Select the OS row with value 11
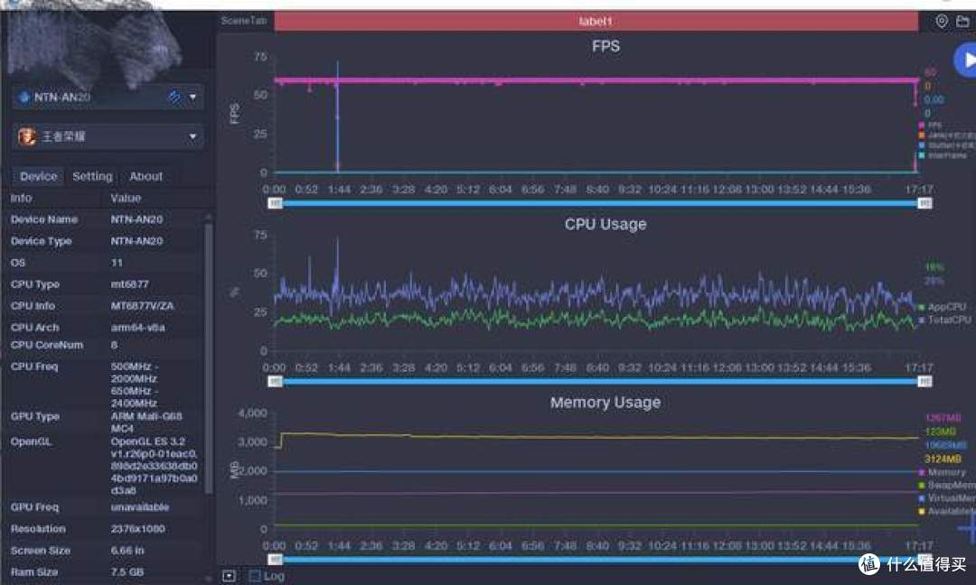Viewport: 976px width, 585px height. tap(106, 263)
